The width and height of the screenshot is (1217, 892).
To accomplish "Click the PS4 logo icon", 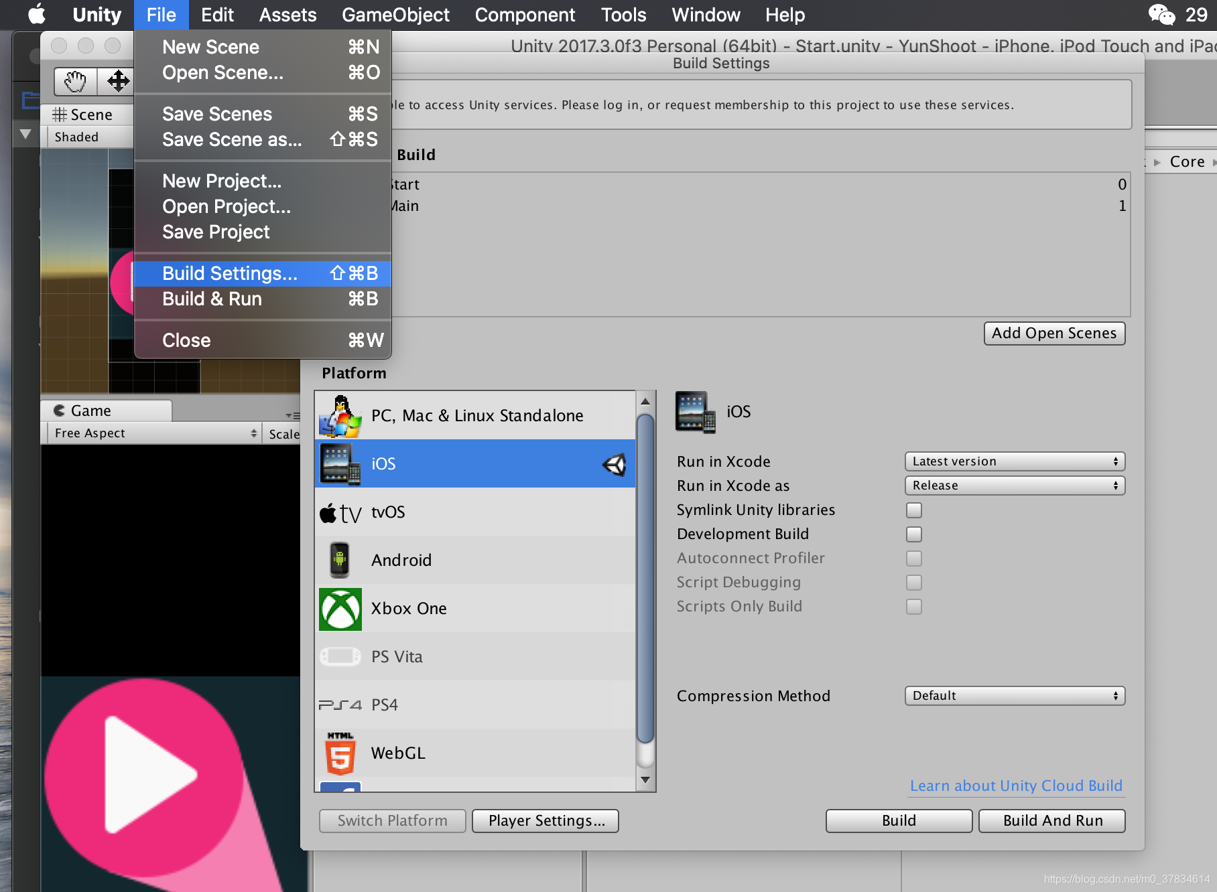I will click(340, 705).
